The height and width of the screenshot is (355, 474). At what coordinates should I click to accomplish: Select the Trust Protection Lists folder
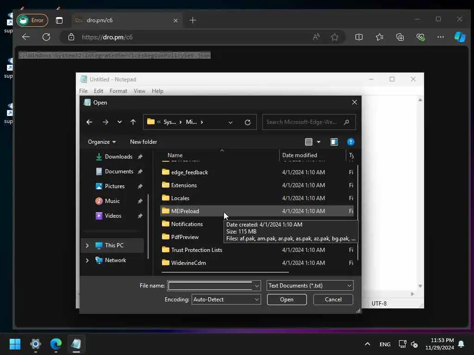pyautogui.click(x=257, y=250)
